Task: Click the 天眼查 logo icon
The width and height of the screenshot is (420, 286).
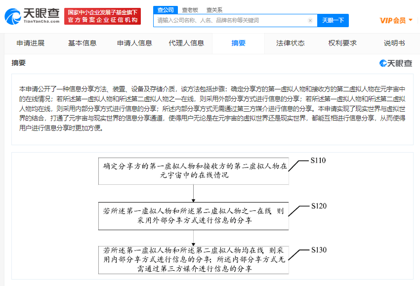Action: click(x=15, y=15)
